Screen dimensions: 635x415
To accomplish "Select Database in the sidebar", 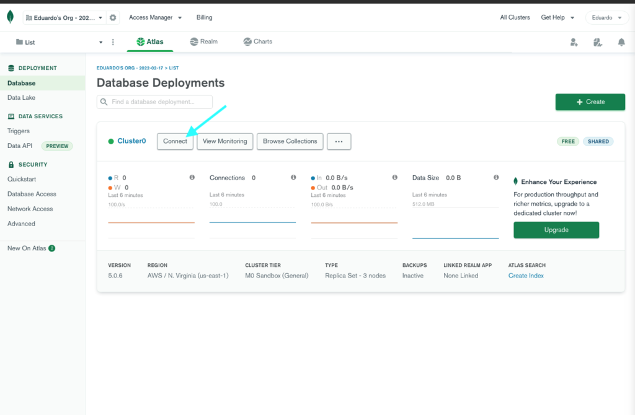I will pyautogui.click(x=43, y=83).
